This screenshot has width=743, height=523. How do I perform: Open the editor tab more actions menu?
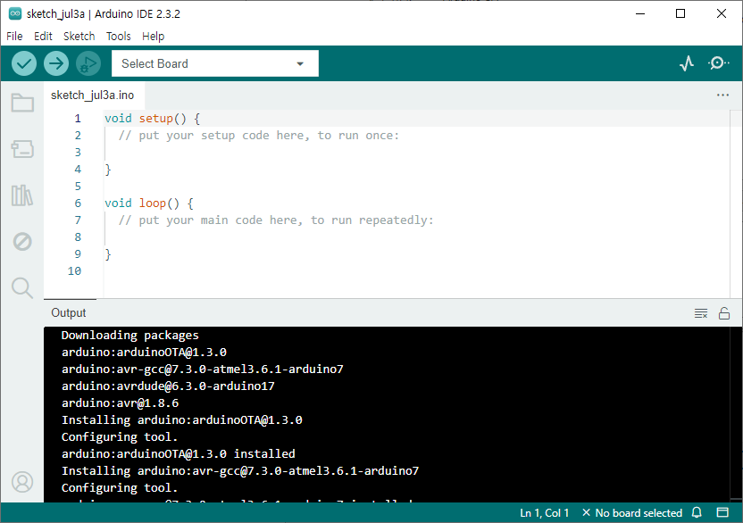(722, 95)
